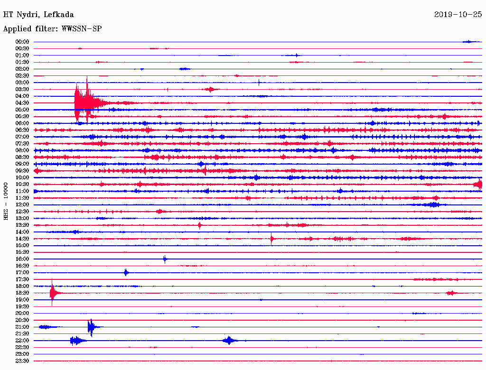The image size is (486, 370).
Task: Click the 16:00 time label
Action: tap(22, 259)
